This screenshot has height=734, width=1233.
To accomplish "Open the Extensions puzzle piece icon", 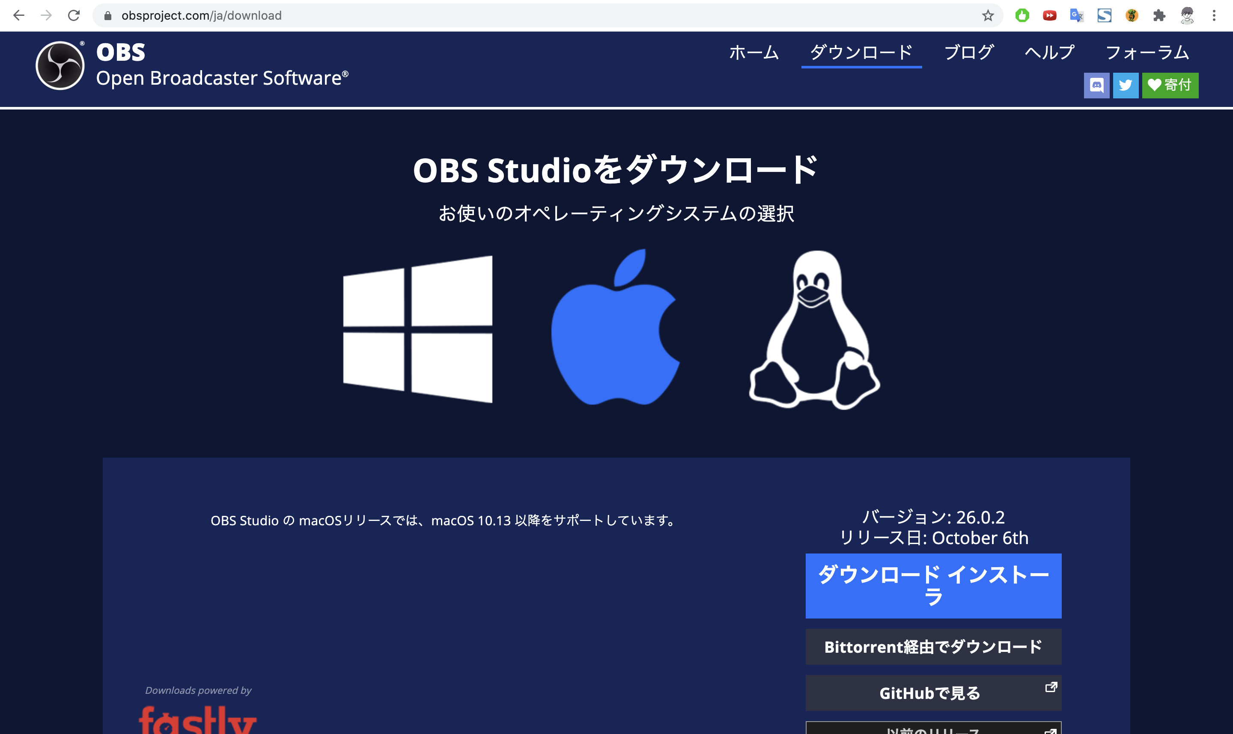I will coord(1159,15).
